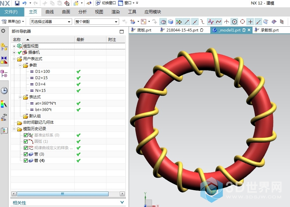The width and height of the screenshot is (290, 207).
Task: Sort navigator by the 名称 column header
Action: tap(43, 40)
